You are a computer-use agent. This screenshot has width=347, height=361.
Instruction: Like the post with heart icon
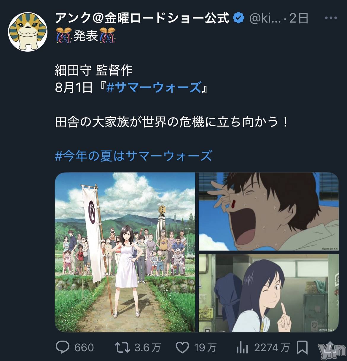[x=182, y=347]
